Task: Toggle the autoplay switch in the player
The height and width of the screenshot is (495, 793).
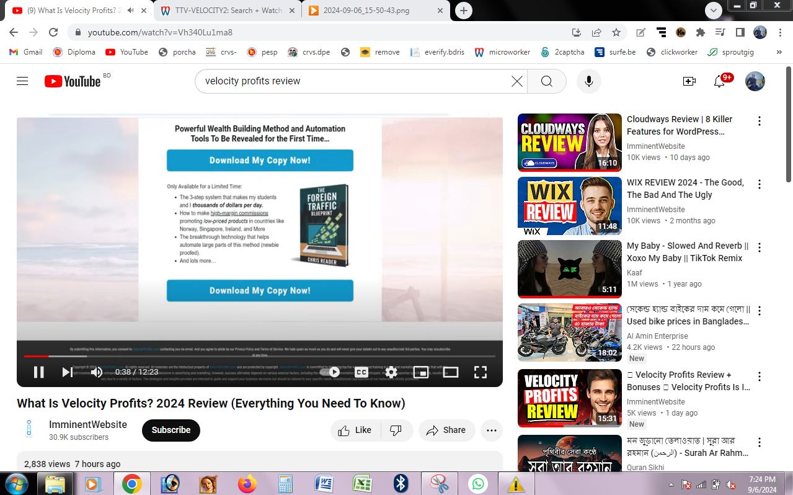Action: click(331, 372)
